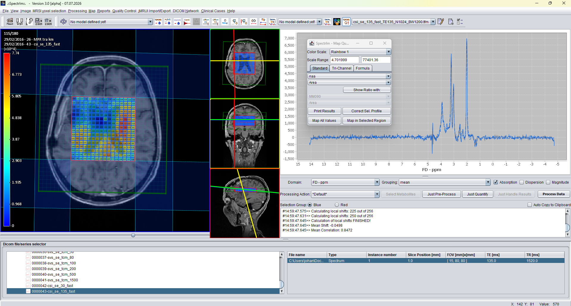Toggle the Absorption checkbox
Image resolution: width=571 pixels, height=306 pixels.
[x=496, y=182]
